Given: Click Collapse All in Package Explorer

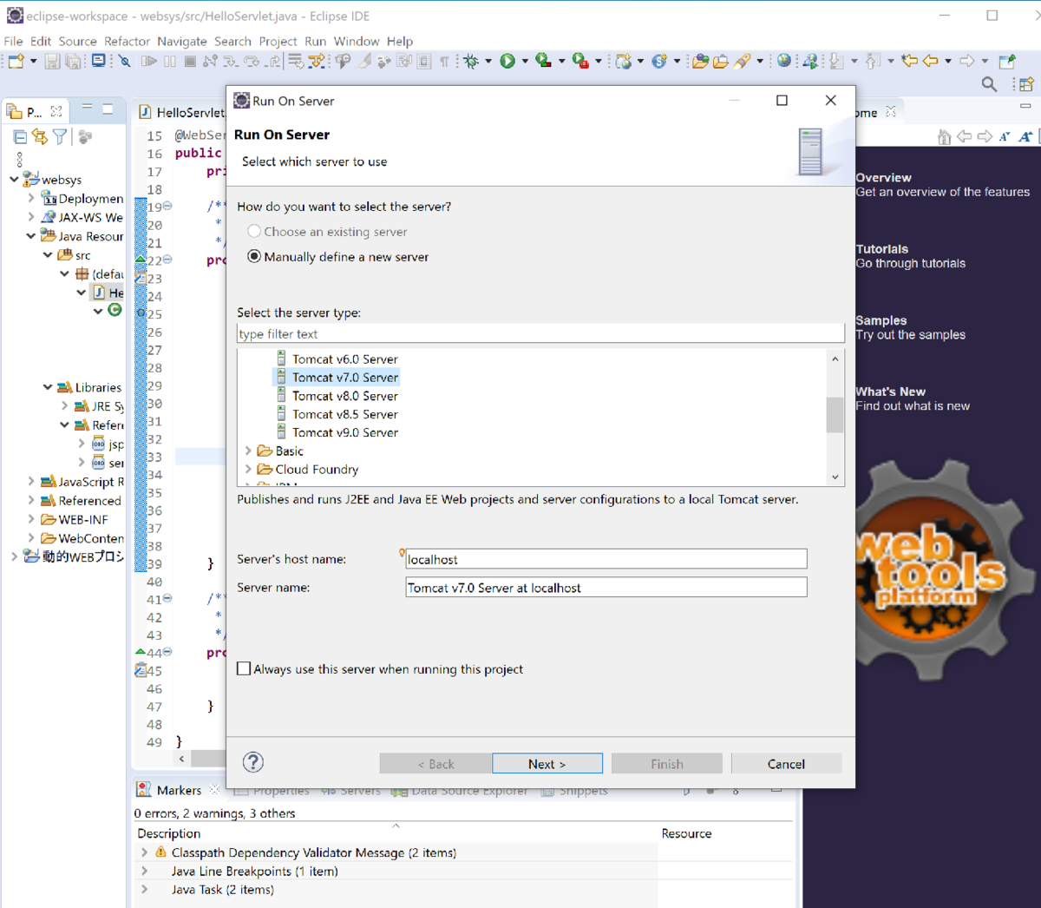Looking at the screenshot, I should point(20,136).
